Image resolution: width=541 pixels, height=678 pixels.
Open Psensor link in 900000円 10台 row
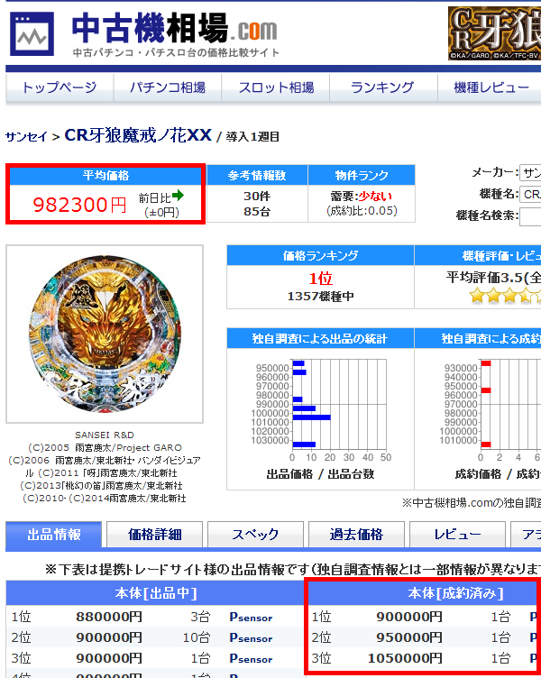click(x=251, y=637)
